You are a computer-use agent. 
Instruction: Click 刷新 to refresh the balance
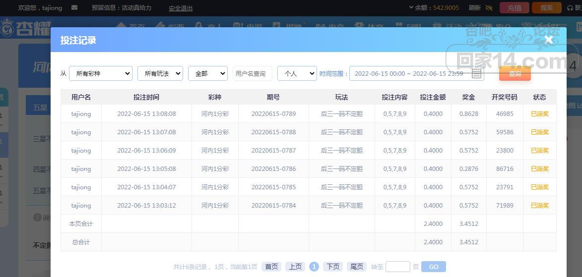click(x=474, y=8)
